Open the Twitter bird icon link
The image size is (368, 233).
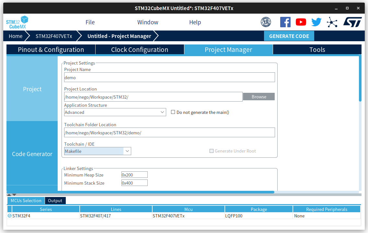click(316, 22)
